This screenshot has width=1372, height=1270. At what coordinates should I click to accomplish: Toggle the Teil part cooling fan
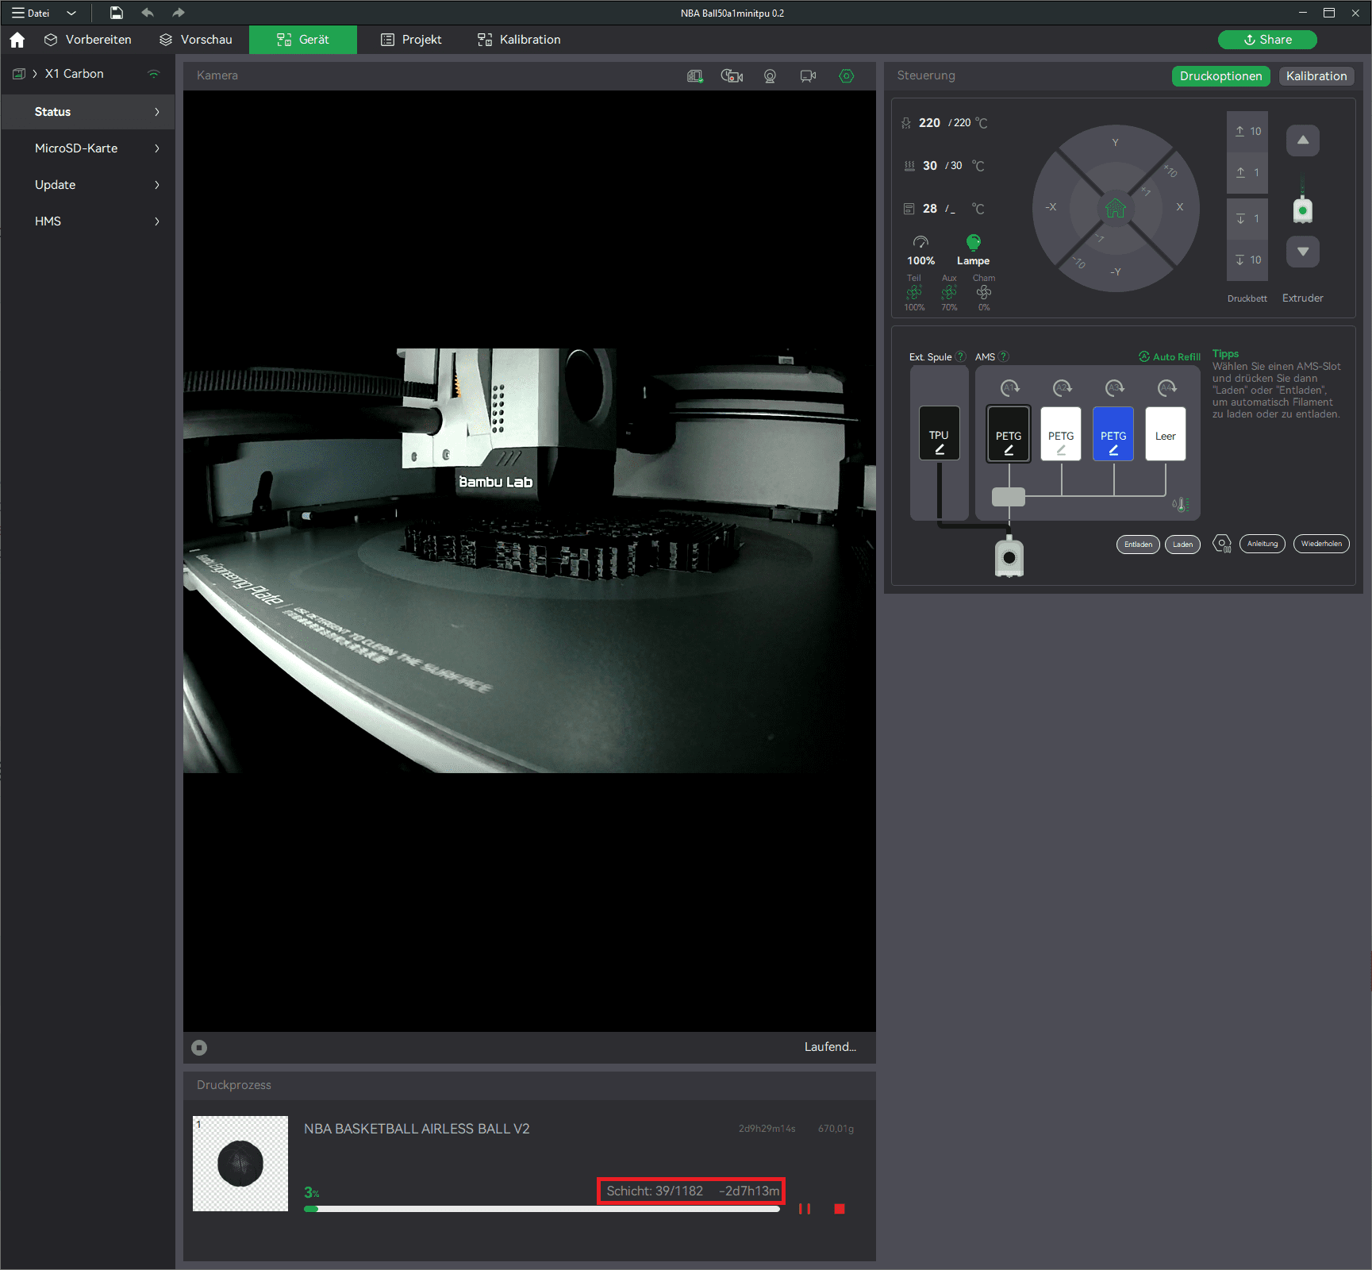914,293
